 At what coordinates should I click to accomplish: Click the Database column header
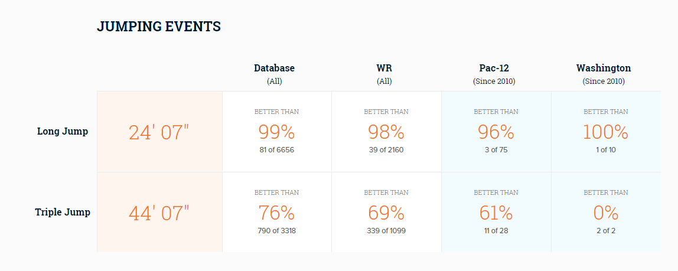point(274,74)
